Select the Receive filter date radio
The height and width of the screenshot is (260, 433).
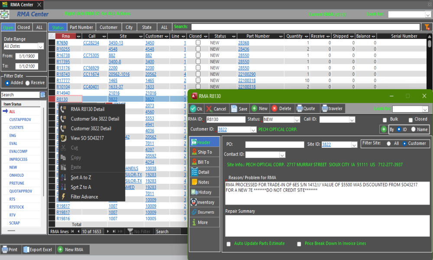click(28, 83)
